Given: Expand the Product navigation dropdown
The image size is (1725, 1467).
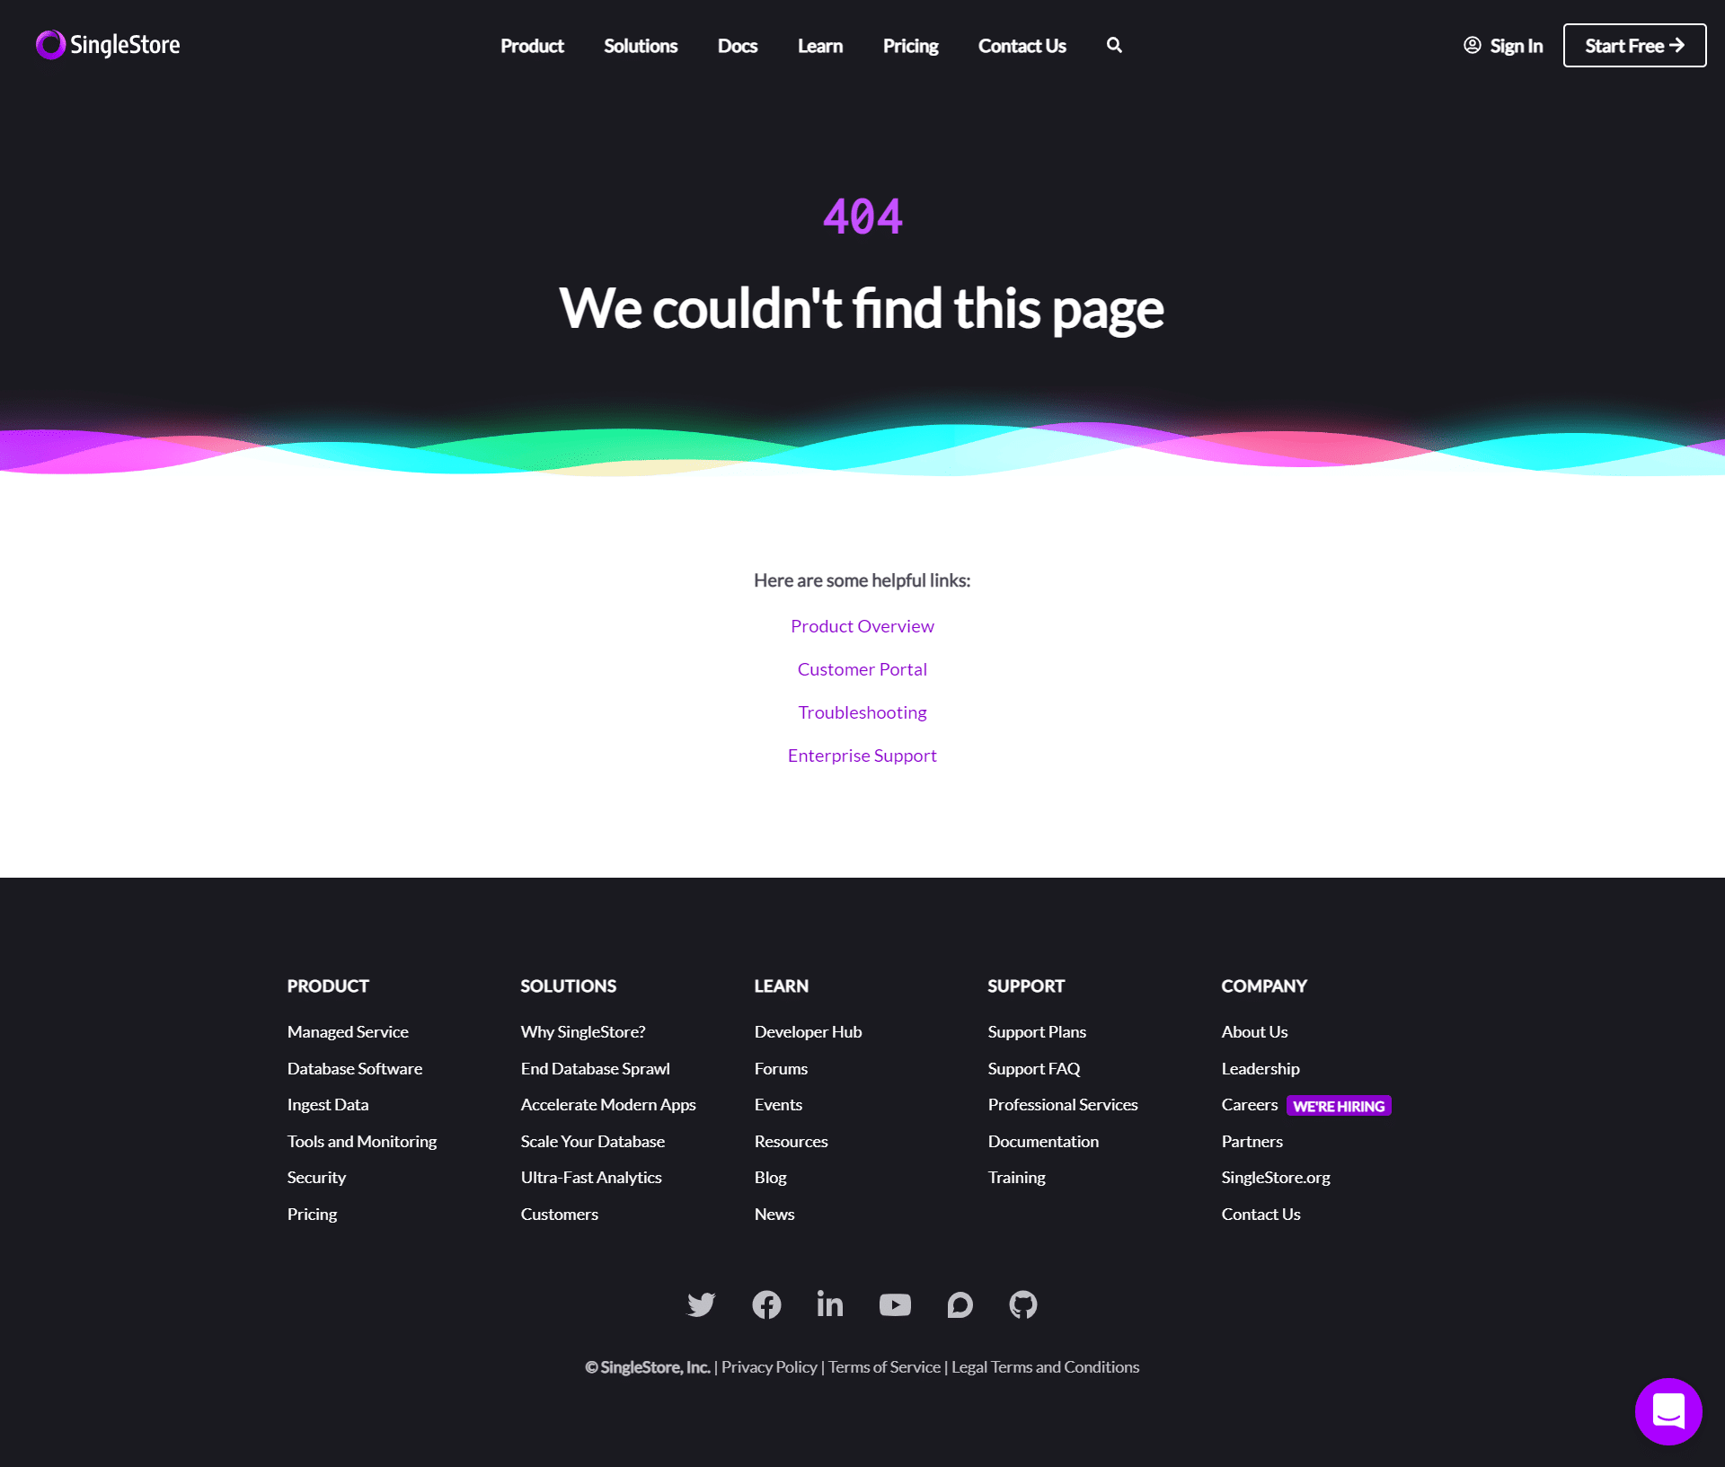Looking at the screenshot, I should tap(531, 45).
